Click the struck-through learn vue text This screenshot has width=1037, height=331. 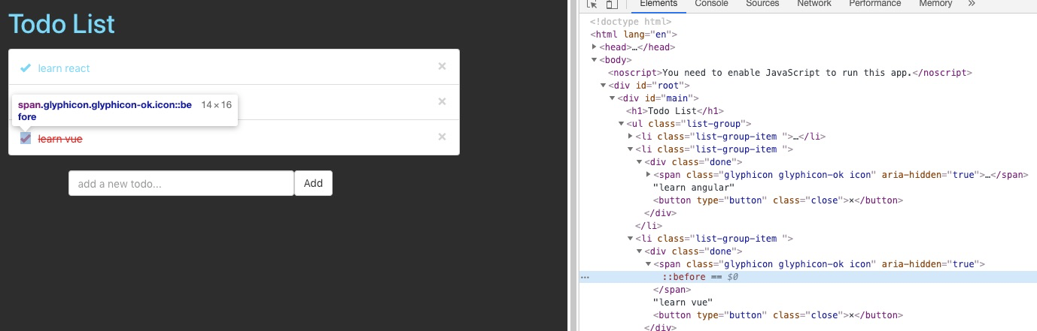pyautogui.click(x=60, y=139)
